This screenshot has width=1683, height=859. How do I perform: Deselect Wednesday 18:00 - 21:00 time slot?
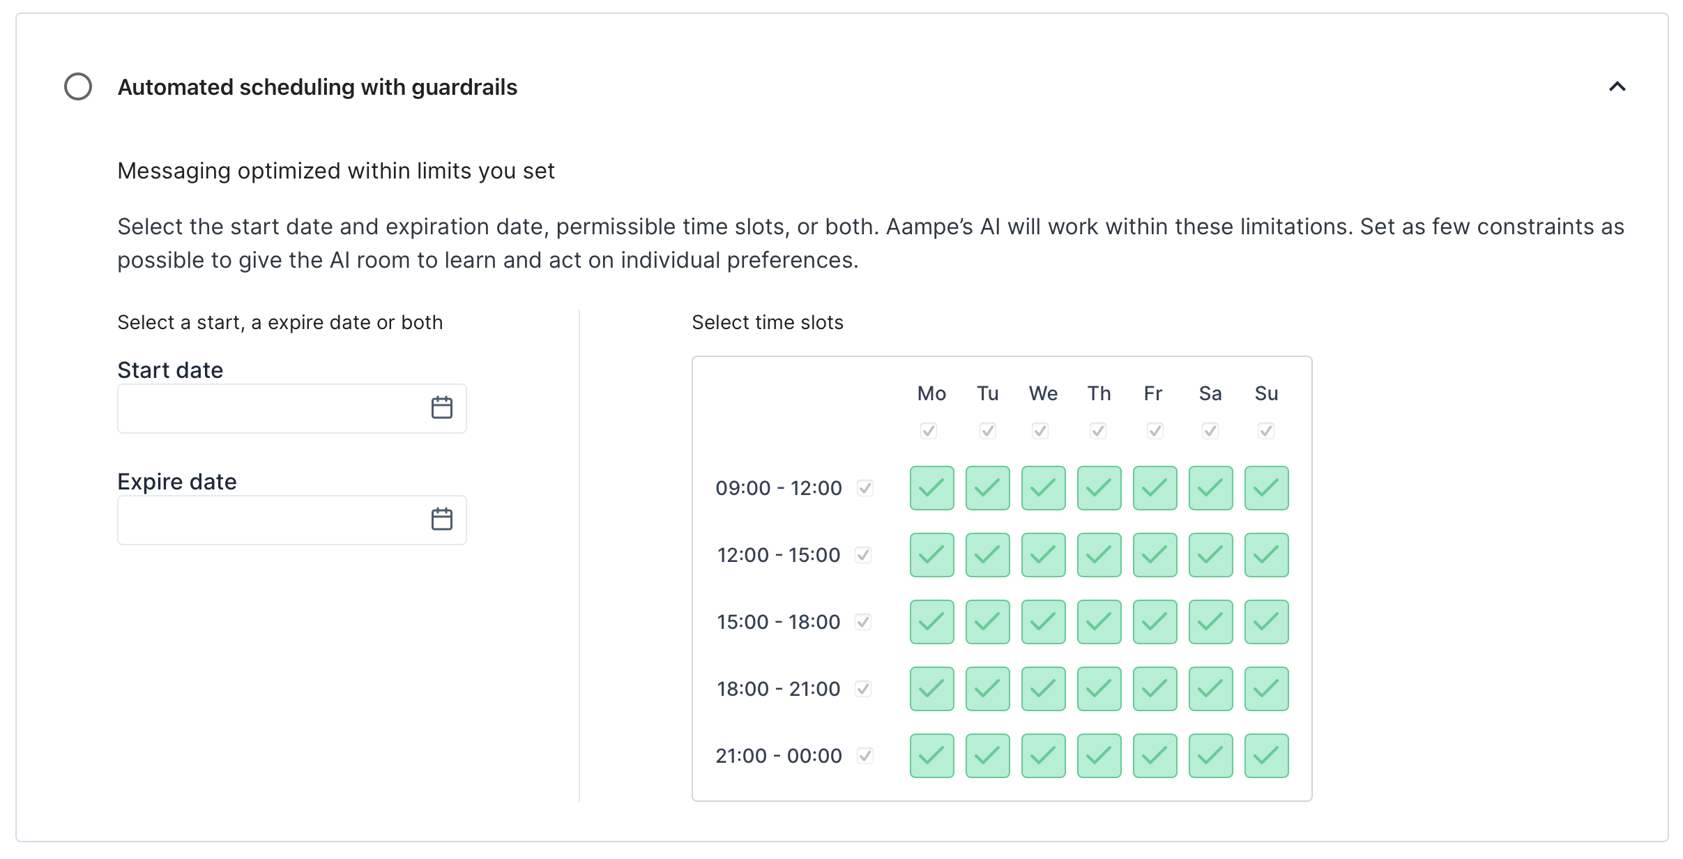coord(1044,689)
